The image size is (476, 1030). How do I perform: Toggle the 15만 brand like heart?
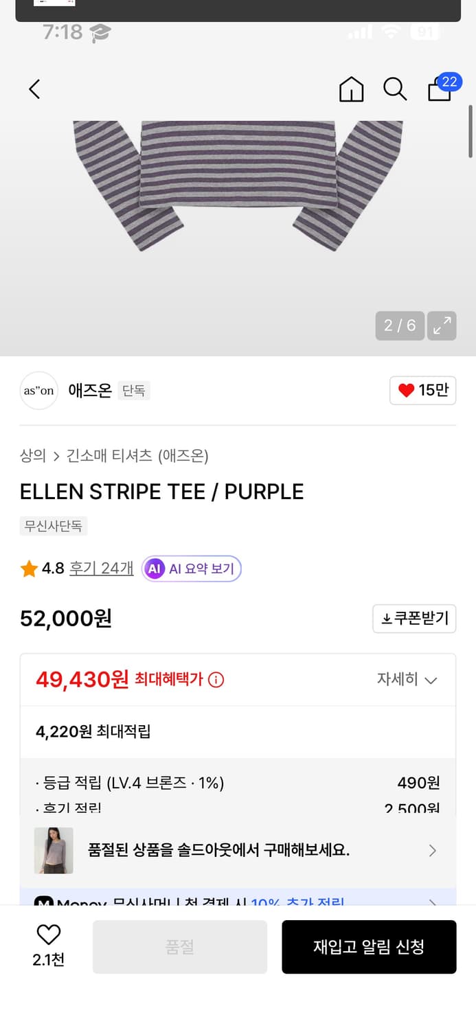[x=422, y=390]
